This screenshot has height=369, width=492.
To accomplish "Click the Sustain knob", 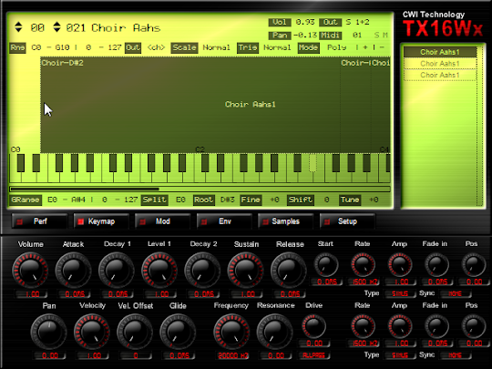I will click(246, 271).
